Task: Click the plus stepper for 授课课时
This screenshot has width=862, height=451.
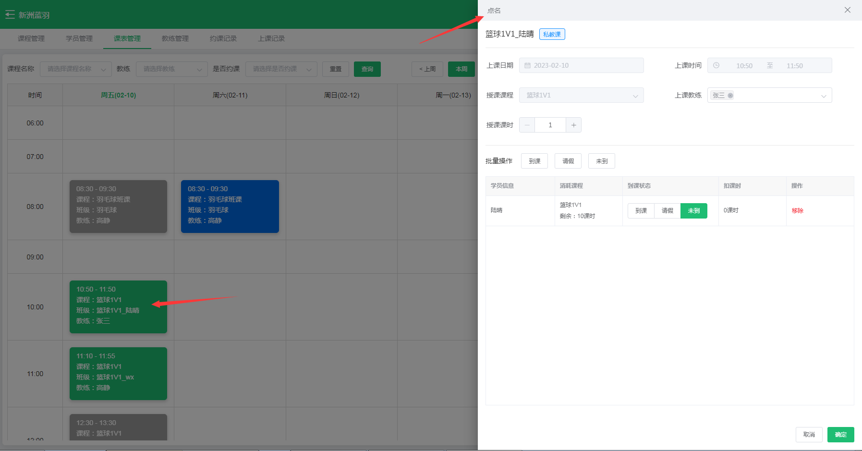Action: (x=573, y=125)
